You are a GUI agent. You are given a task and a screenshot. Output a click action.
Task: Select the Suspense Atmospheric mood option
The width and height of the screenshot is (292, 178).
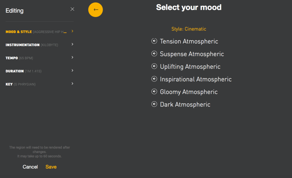click(x=192, y=54)
